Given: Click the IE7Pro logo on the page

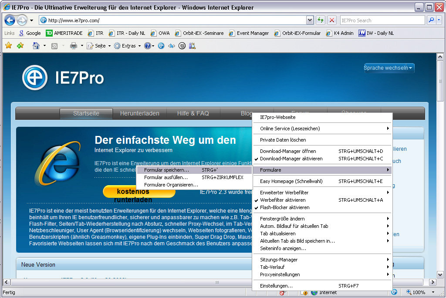Looking at the screenshot, I should (x=63, y=78).
